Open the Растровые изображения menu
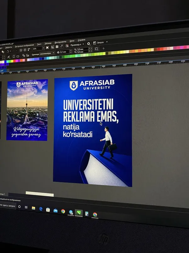 pyautogui.click(x=25, y=46)
